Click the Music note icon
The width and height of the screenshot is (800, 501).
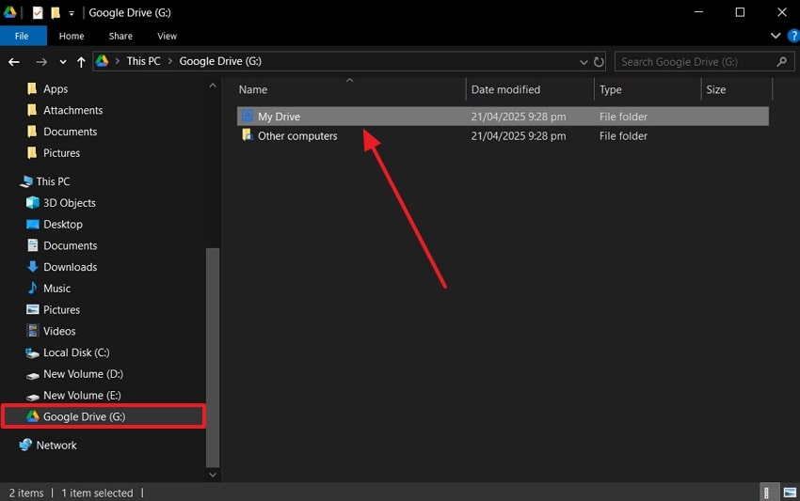[x=32, y=288]
